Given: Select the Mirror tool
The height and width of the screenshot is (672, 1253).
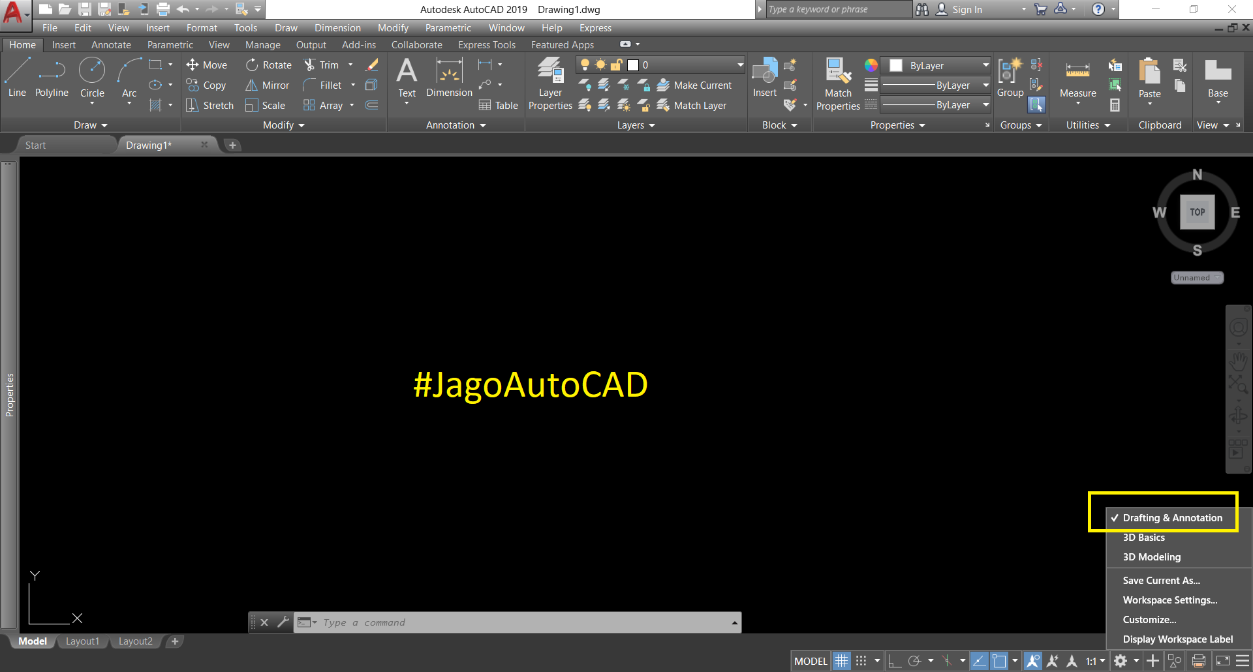Looking at the screenshot, I should tap(267, 85).
